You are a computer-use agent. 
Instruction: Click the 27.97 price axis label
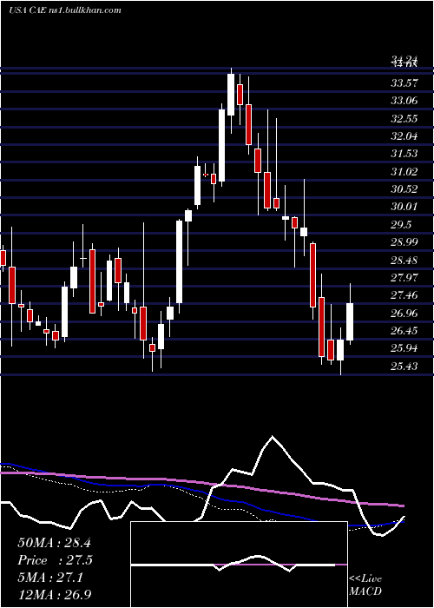[404, 278]
